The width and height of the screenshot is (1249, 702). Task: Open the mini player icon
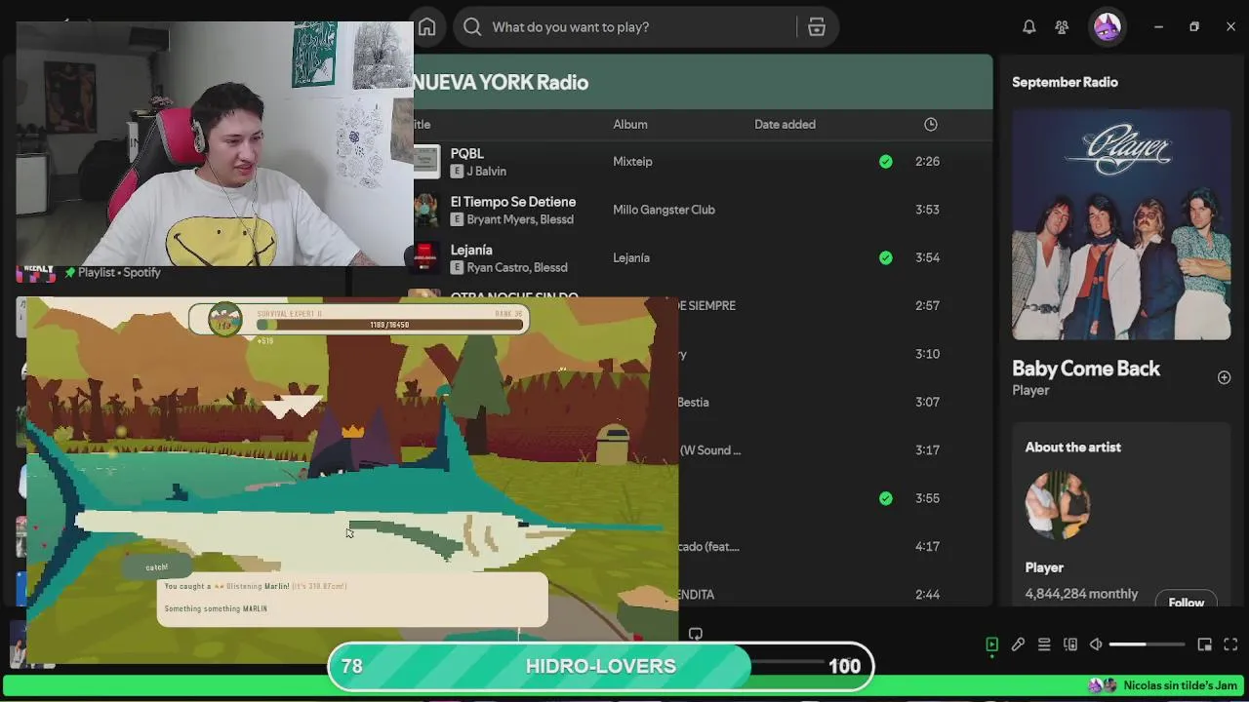(1204, 644)
